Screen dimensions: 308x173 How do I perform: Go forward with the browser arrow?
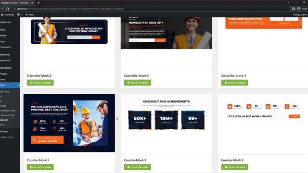(x=2, y=9)
